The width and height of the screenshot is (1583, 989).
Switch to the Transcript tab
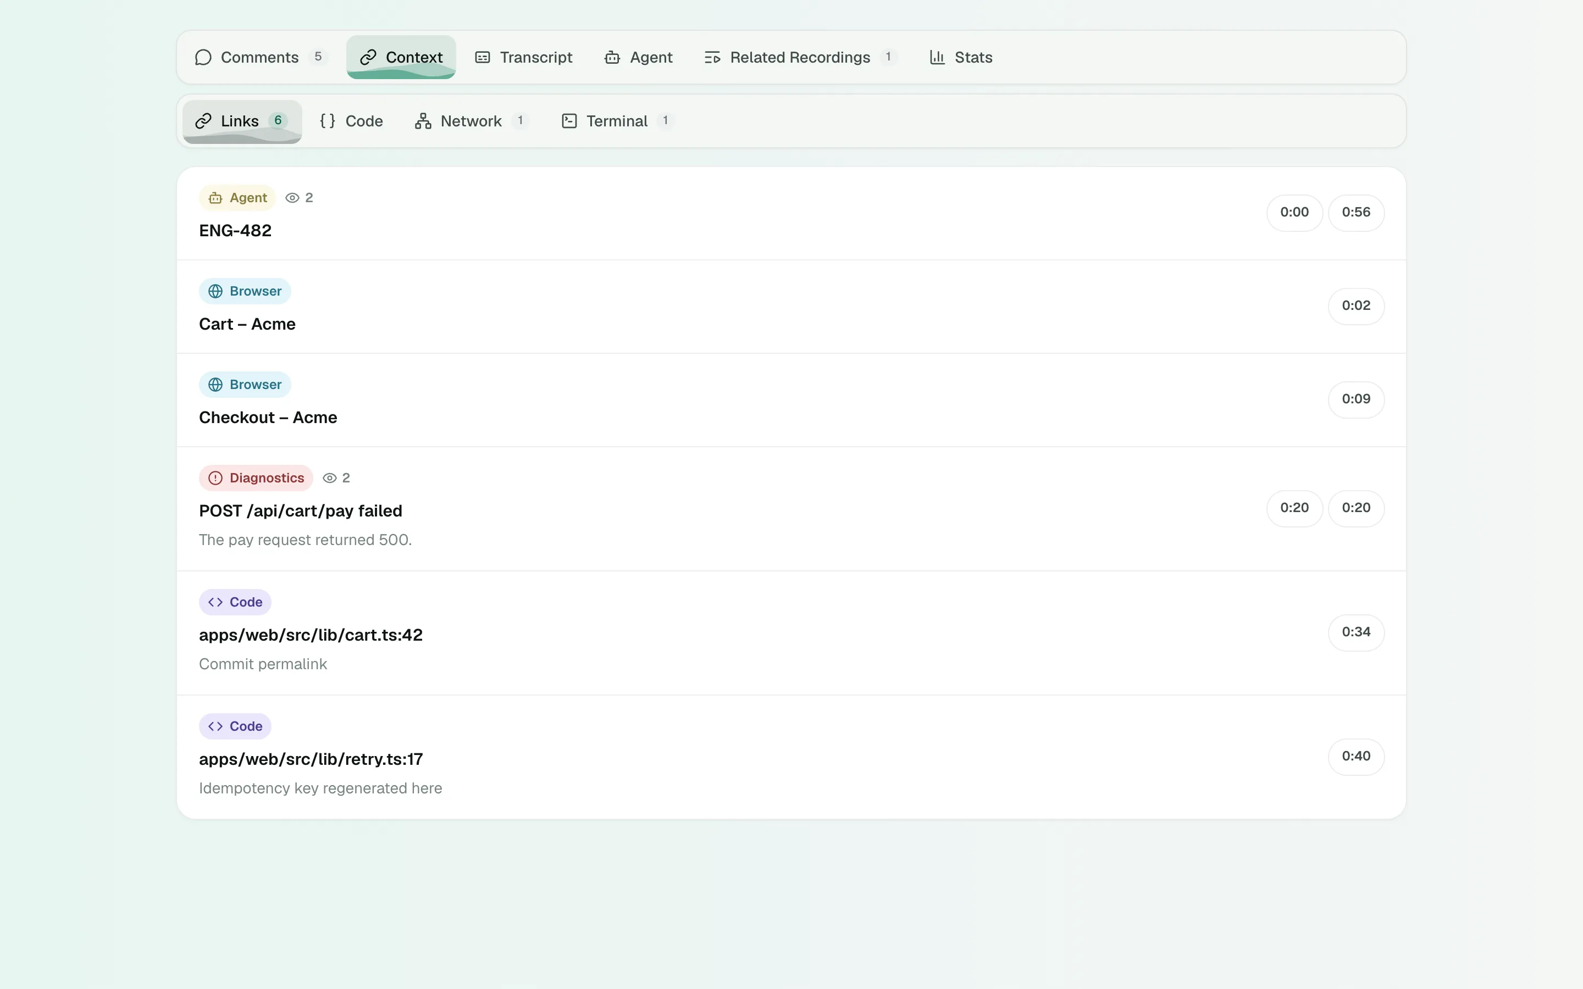523,57
